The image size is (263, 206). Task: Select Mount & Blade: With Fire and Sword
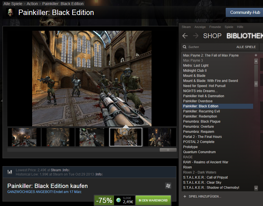point(210,81)
